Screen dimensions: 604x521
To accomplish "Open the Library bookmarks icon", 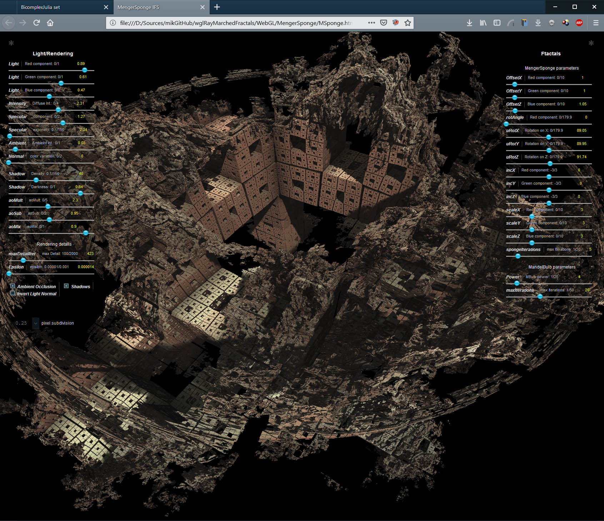I will pyautogui.click(x=483, y=23).
